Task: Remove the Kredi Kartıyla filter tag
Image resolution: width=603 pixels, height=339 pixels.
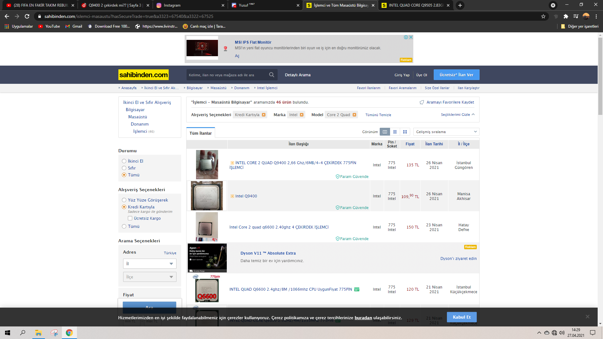Action: point(263,115)
